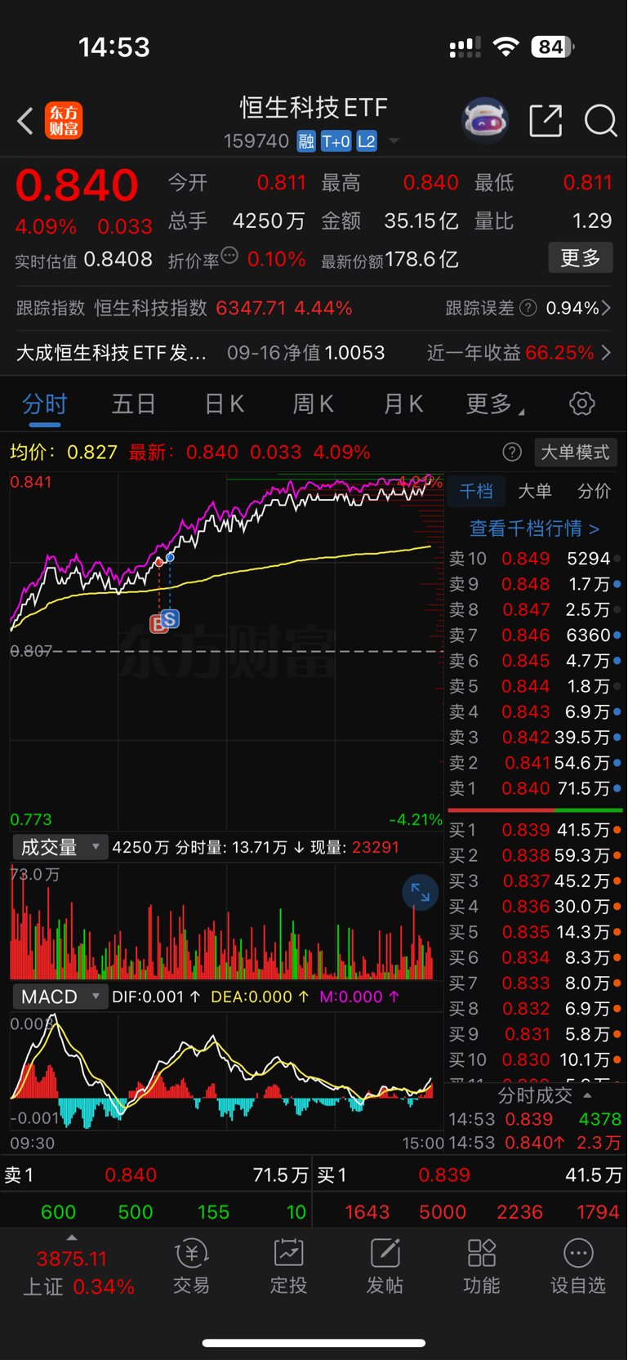628x1360 pixels.
Task: Switch to 周K chart tab
Action: (314, 404)
